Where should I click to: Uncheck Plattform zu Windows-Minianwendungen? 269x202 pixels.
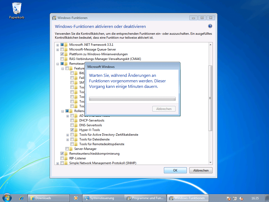tap(62, 54)
